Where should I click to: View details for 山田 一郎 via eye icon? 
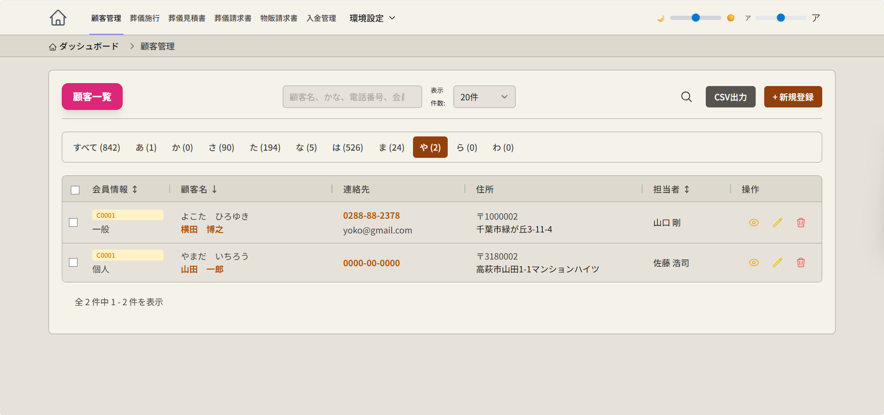pyautogui.click(x=754, y=262)
